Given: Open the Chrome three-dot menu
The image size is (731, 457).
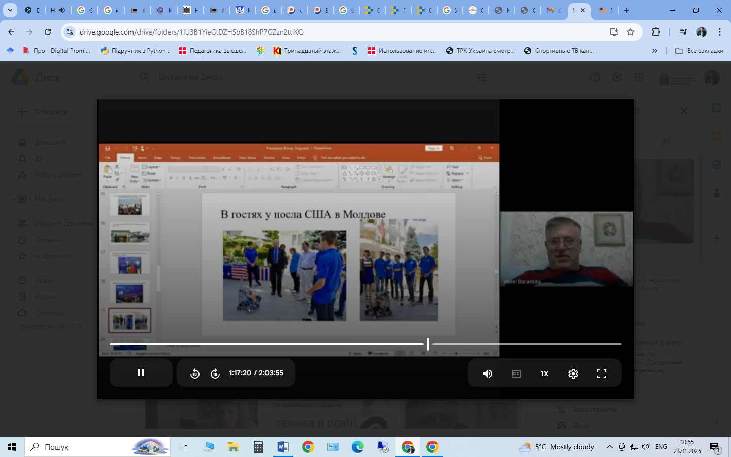Looking at the screenshot, I should click(719, 32).
